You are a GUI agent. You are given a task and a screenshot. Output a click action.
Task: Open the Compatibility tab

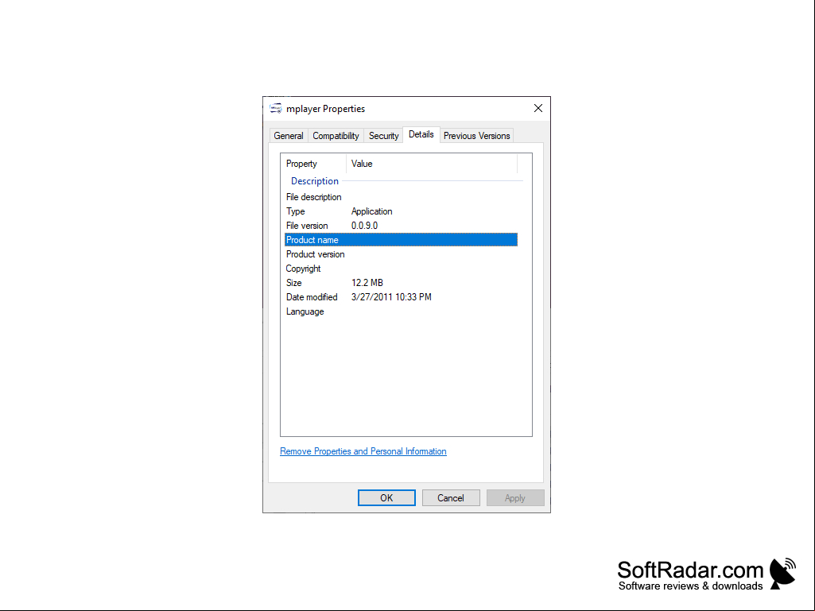(336, 136)
